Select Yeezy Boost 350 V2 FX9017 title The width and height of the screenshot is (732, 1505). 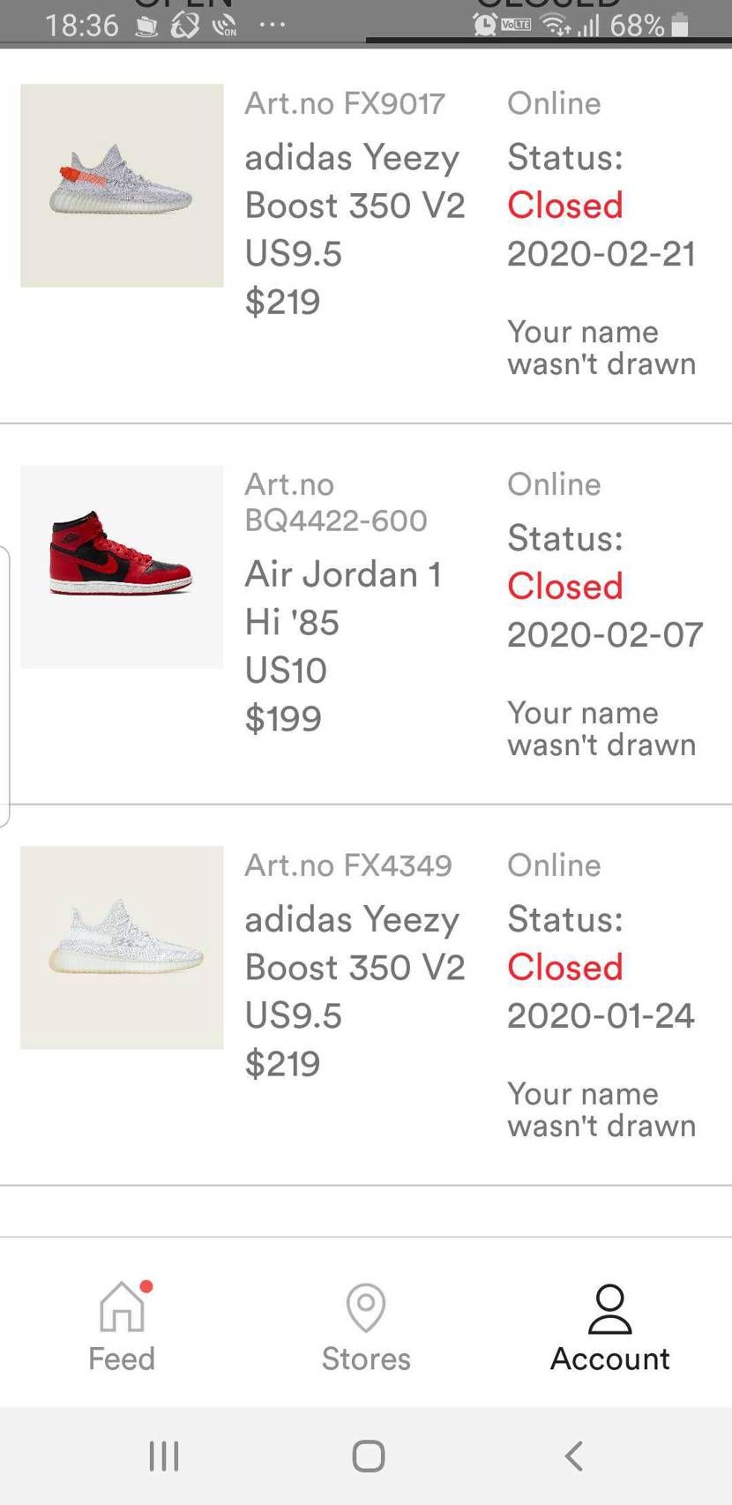coord(355,182)
